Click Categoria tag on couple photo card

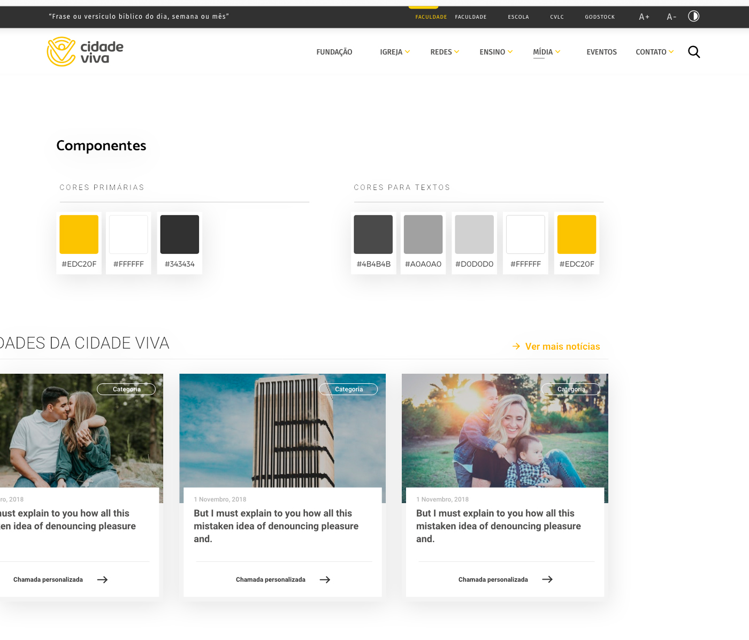click(x=126, y=389)
